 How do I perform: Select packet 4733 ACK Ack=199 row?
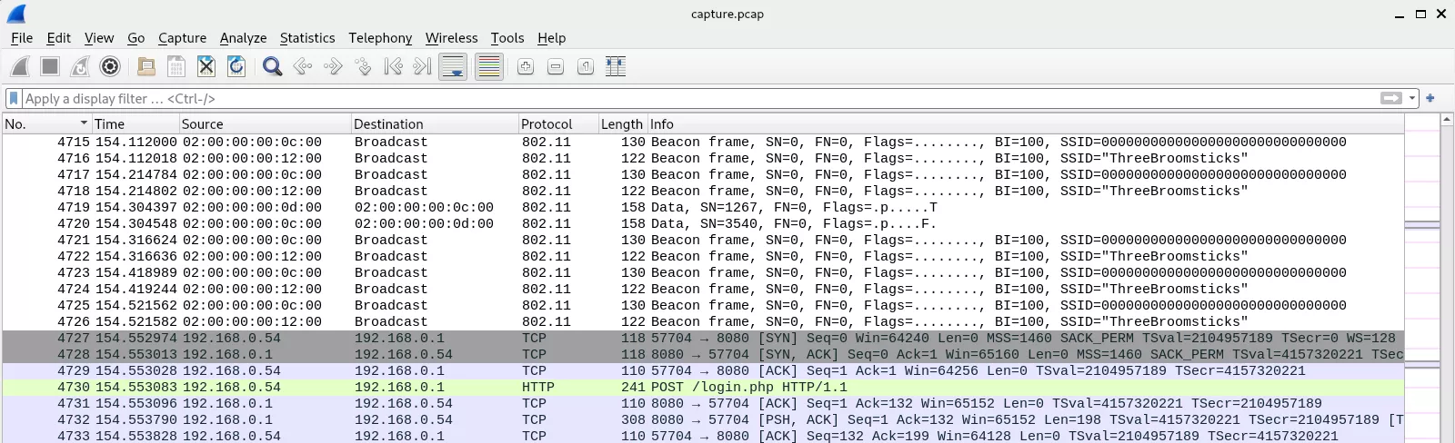pyautogui.click(x=703, y=436)
